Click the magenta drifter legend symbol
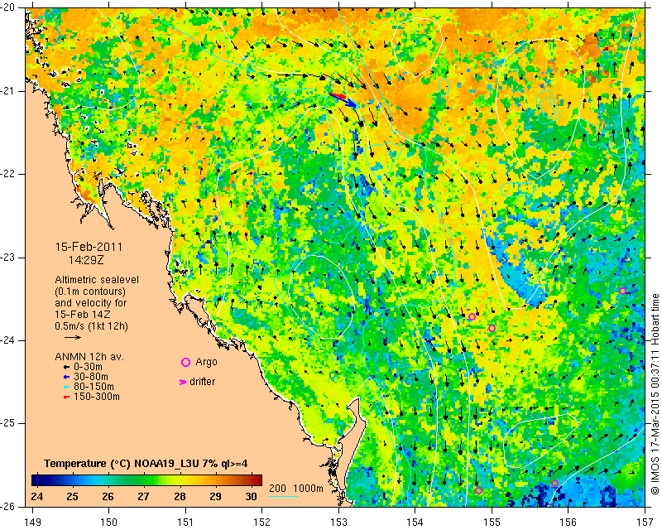Viewport: 662px width, 530px height. tap(183, 382)
